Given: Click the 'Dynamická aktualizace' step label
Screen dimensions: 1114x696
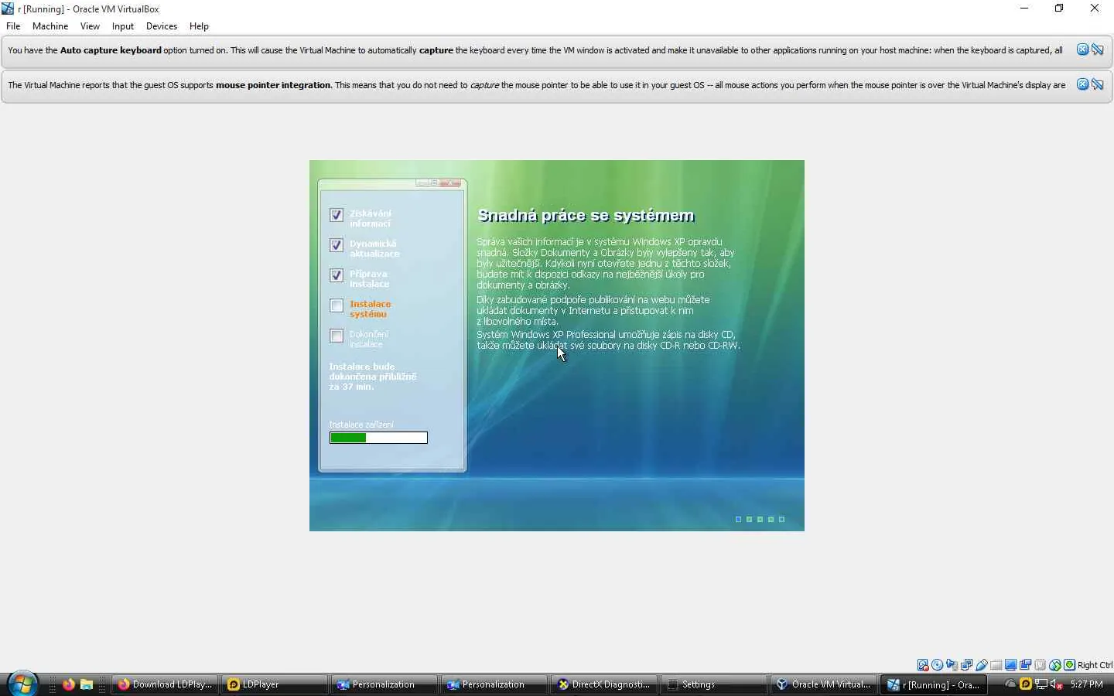Looking at the screenshot, I should (x=374, y=249).
